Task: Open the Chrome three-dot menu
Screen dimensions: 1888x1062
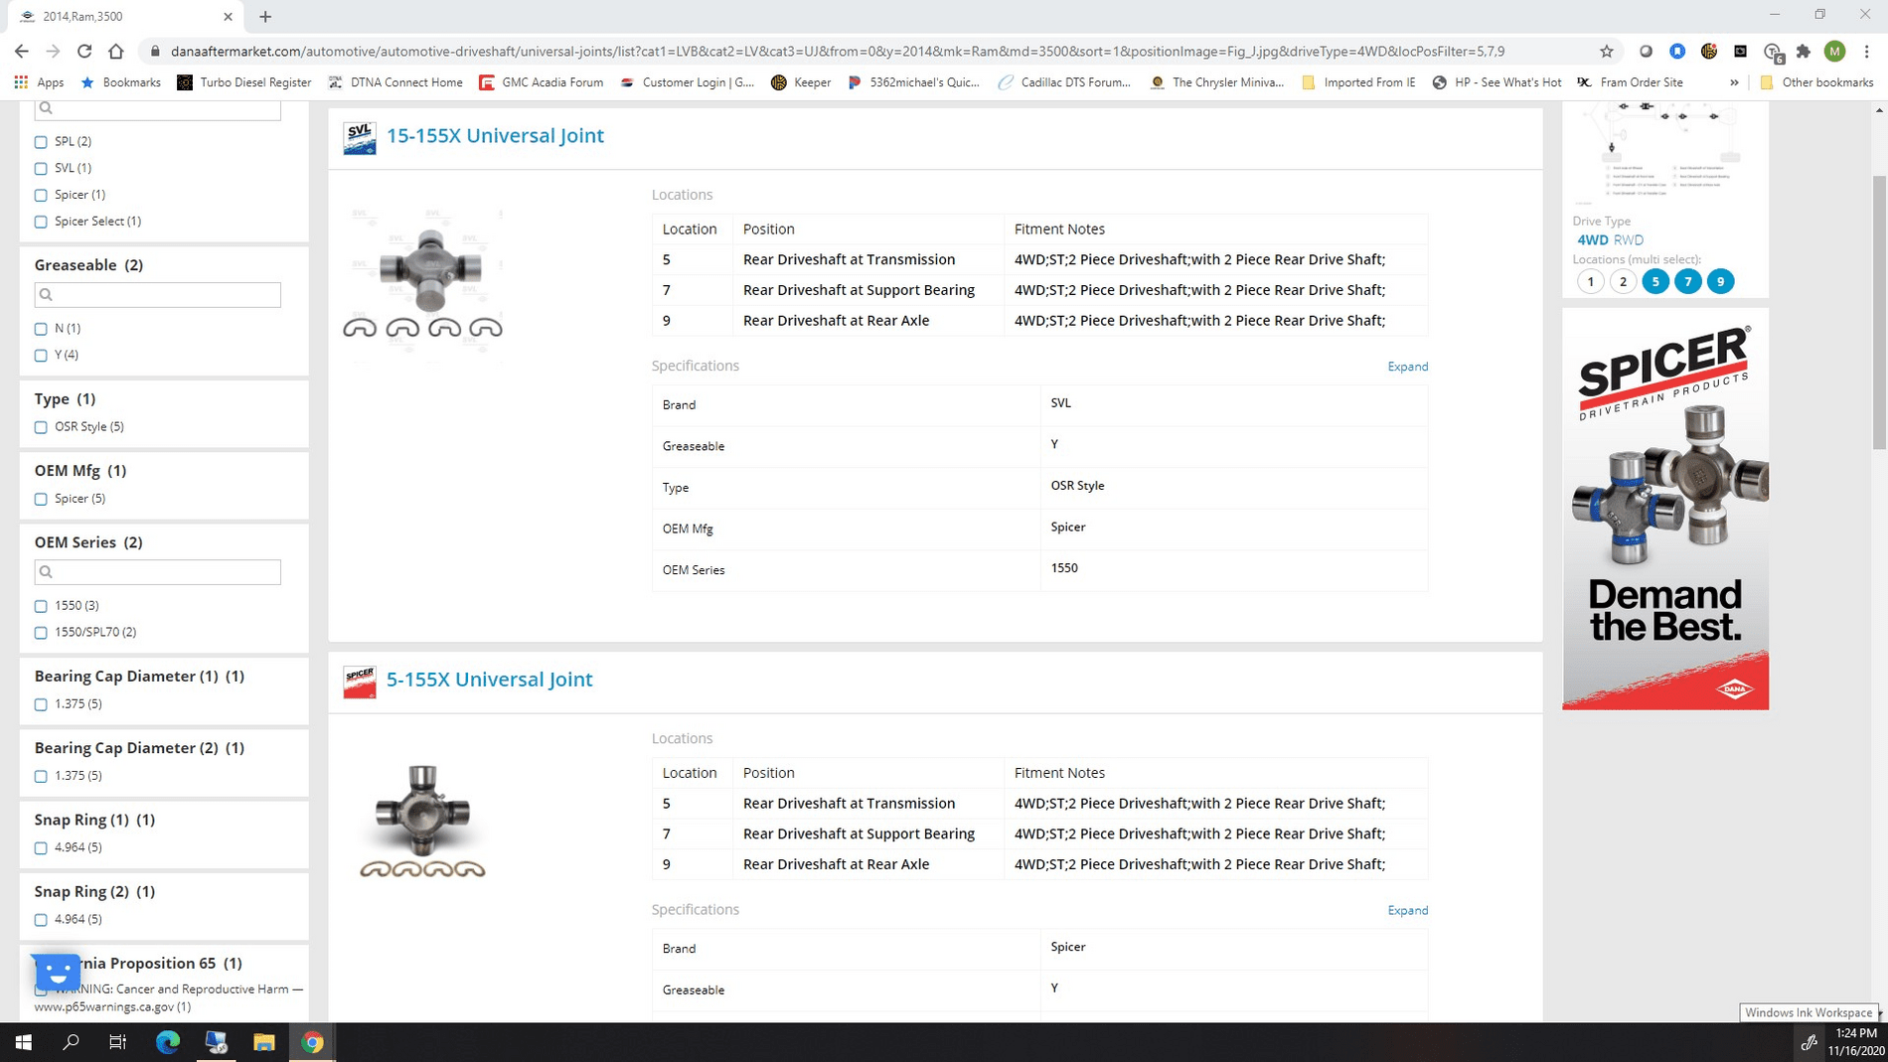Action: 1867,51
